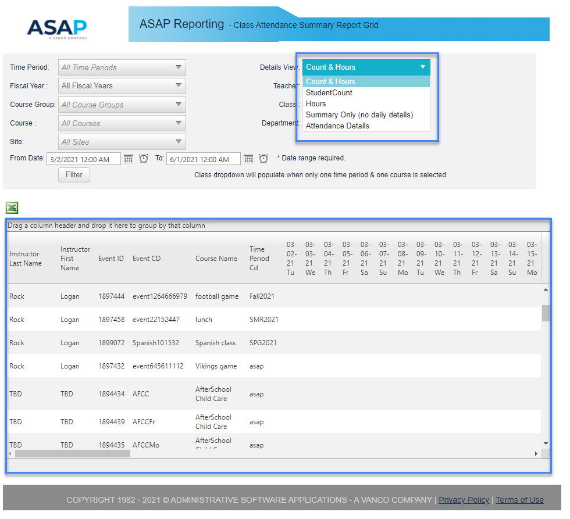Click the Excel export icon
Screen dimensions: 570x519
12,207
